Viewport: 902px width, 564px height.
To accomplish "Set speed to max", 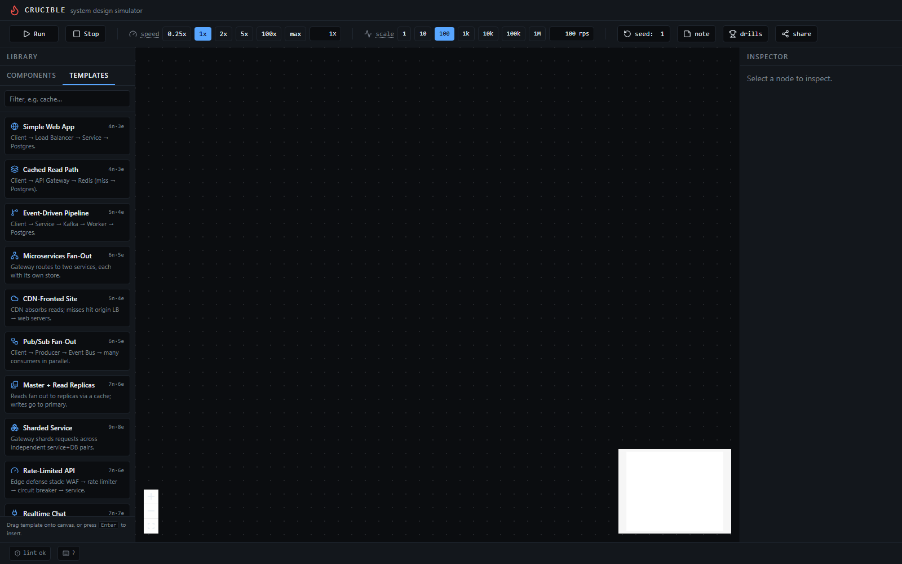I will pos(295,34).
